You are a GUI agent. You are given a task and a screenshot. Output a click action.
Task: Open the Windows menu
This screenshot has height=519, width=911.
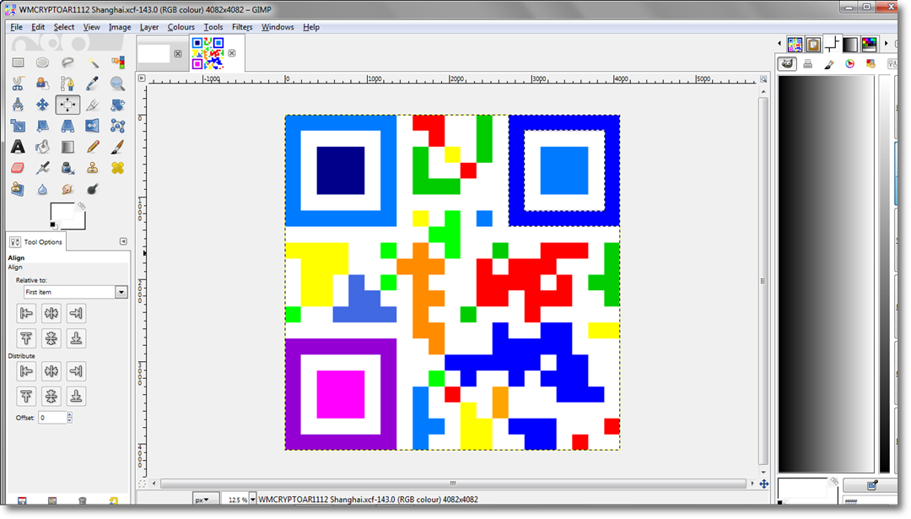coord(278,27)
